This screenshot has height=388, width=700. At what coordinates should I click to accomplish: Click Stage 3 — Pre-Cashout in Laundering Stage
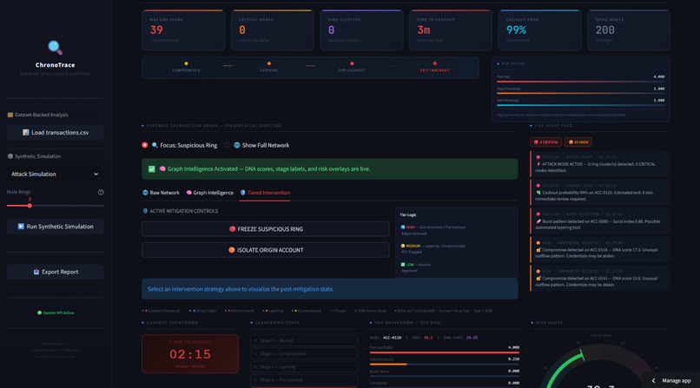[304, 380]
